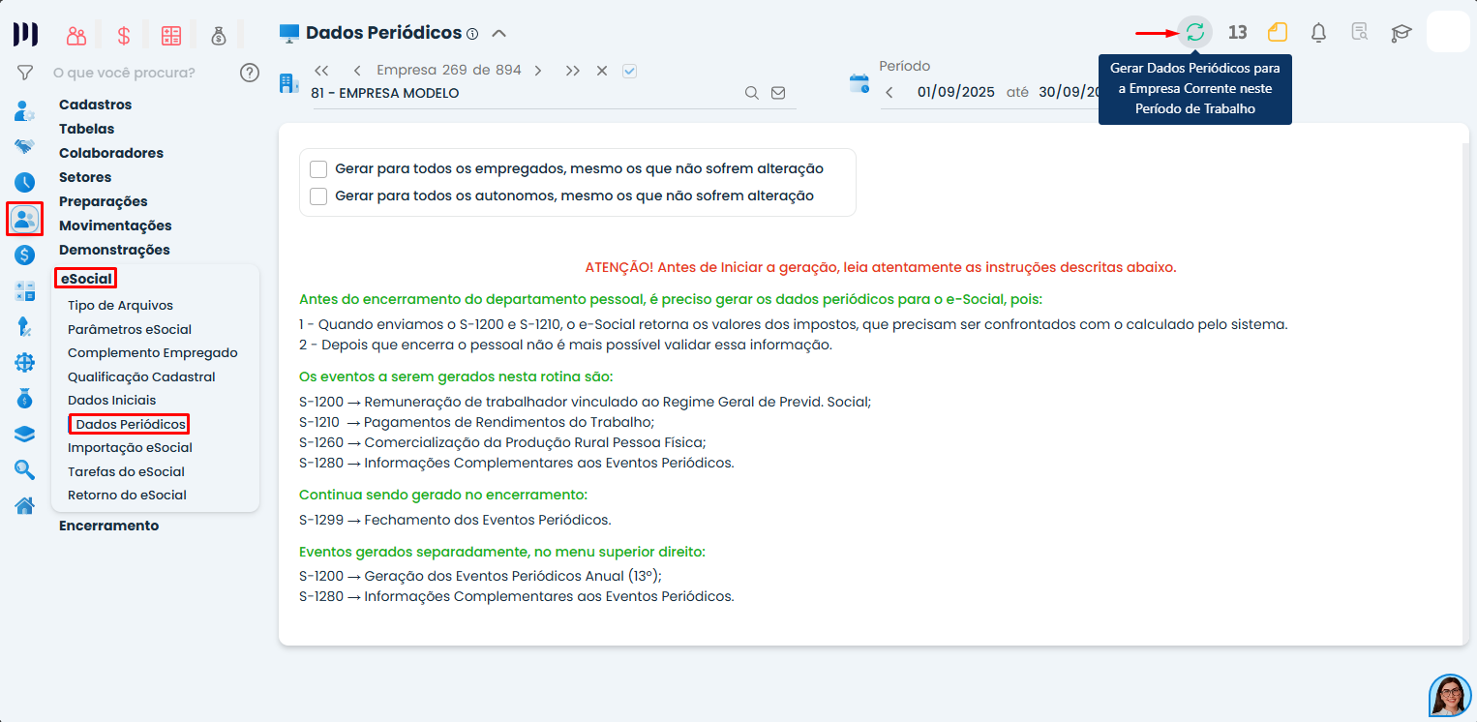Image resolution: width=1477 pixels, height=722 pixels.
Task: Check the autonomos generation checkbox
Action: (318, 196)
